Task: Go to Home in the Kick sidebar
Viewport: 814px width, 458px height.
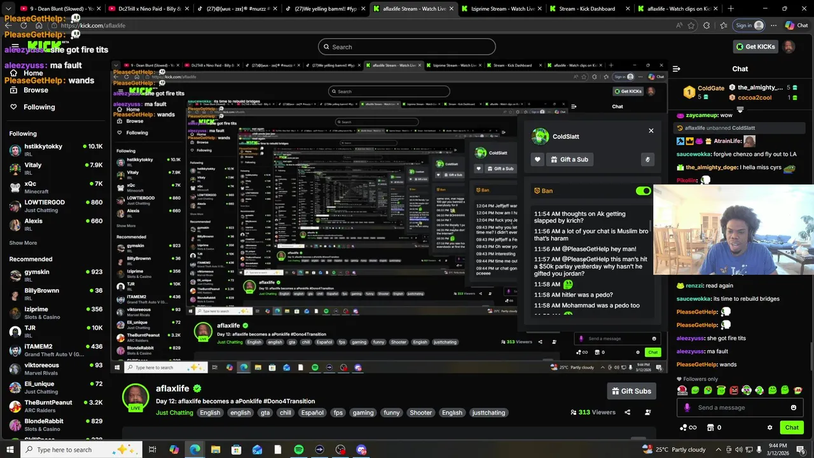Action: pos(27,73)
